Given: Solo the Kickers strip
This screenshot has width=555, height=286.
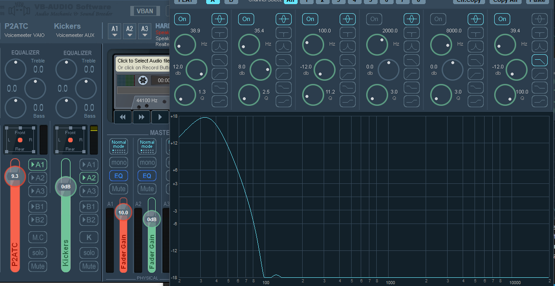Looking at the screenshot, I should point(89,253).
